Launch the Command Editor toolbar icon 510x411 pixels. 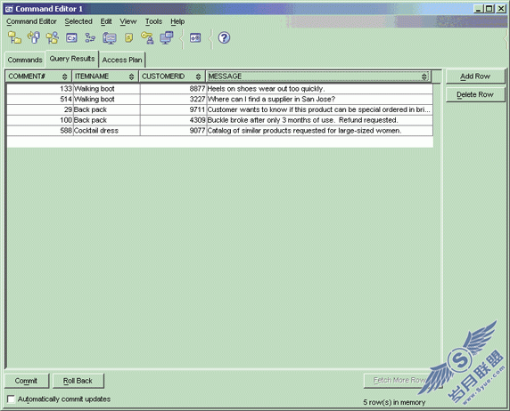71,37
